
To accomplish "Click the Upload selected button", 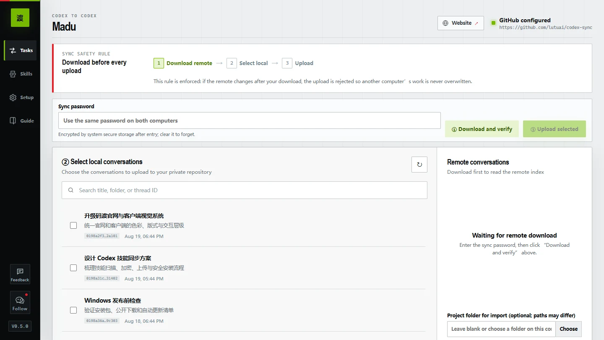I will click(x=555, y=129).
